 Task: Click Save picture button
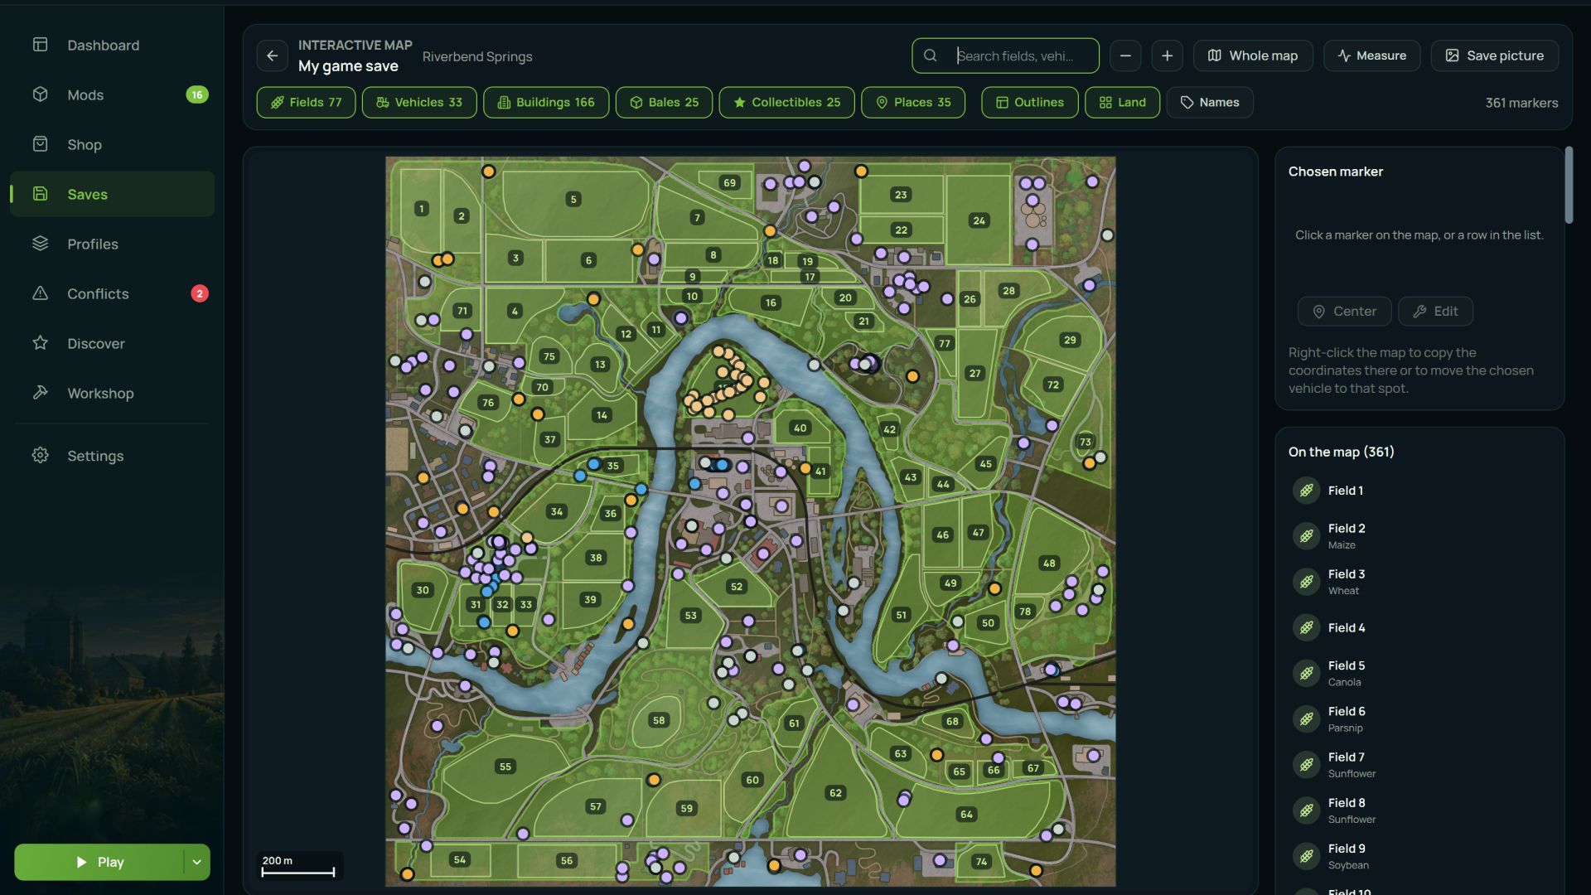click(x=1495, y=56)
